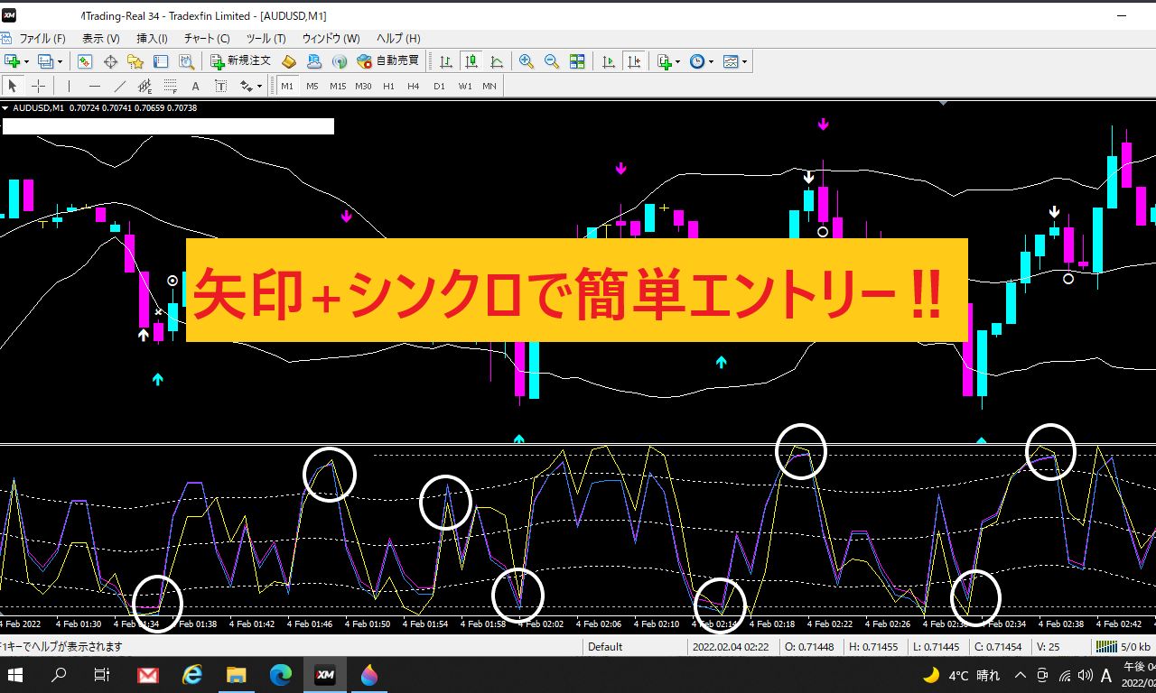This screenshot has height=693, width=1156.
Task: Tile chart windows with grid icon
Action: click(576, 61)
